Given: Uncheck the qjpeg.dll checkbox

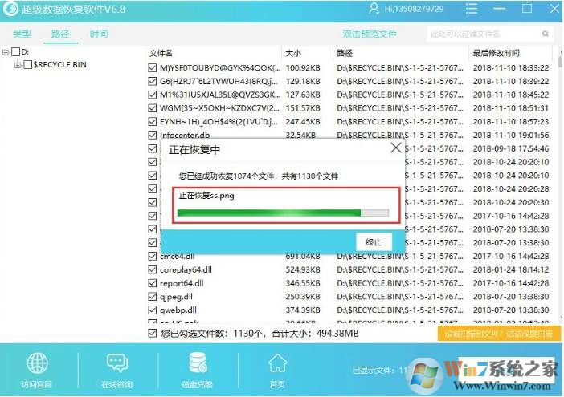Looking at the screenshot, I should tap(153, 297).
